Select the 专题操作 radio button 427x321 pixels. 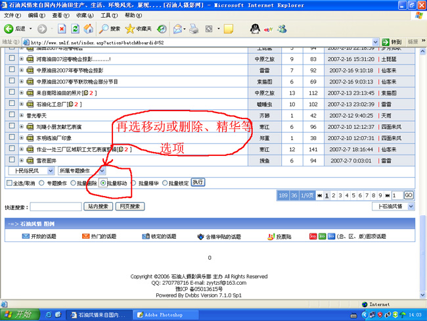pos(41,183)
